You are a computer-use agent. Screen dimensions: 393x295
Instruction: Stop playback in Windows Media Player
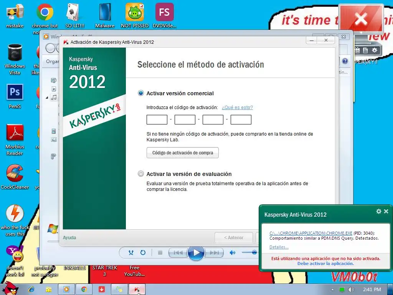160,253
